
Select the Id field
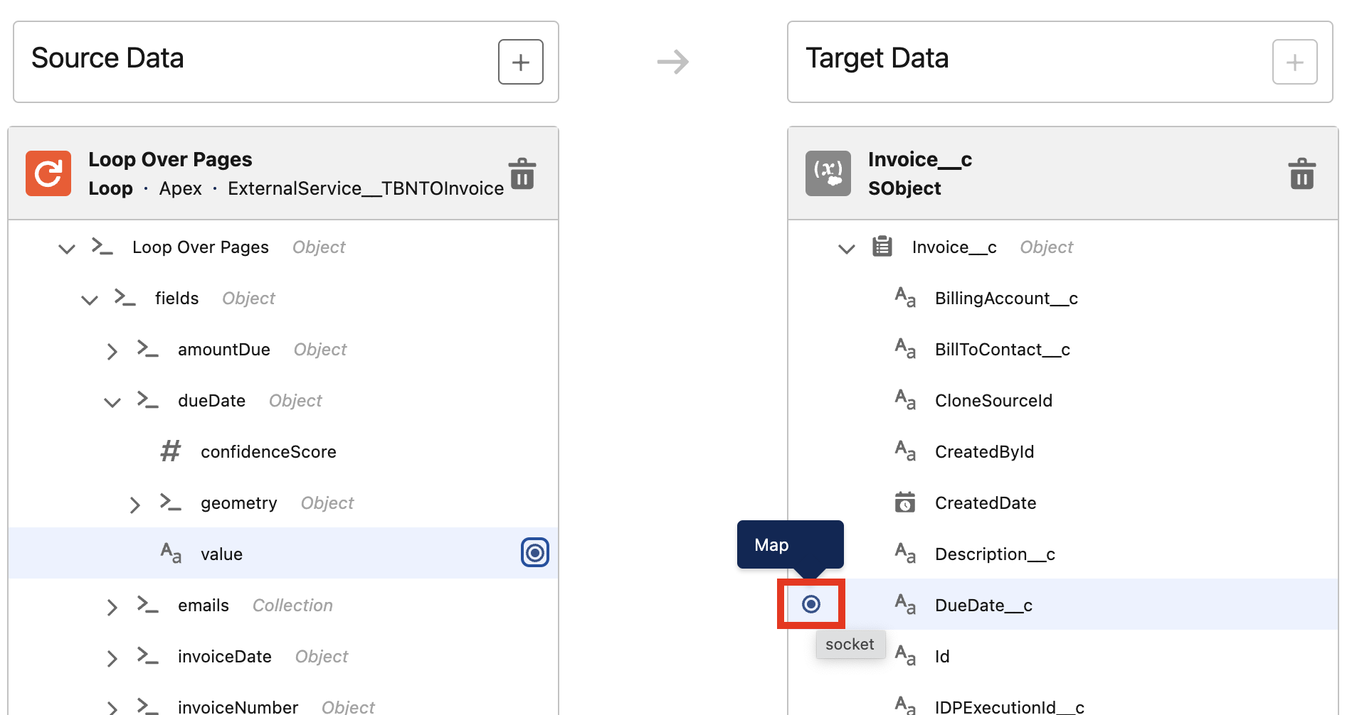coord(1063,656)
